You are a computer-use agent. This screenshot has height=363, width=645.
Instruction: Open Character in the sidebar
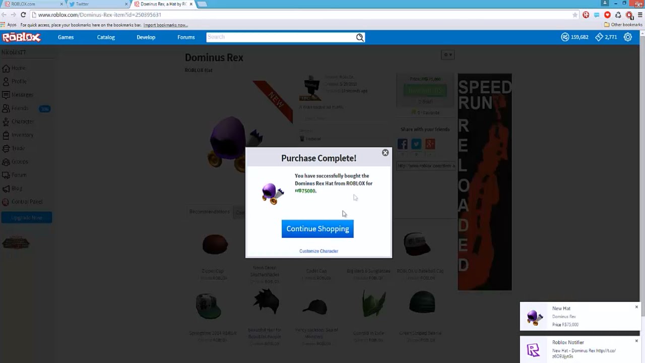(18, 122)
